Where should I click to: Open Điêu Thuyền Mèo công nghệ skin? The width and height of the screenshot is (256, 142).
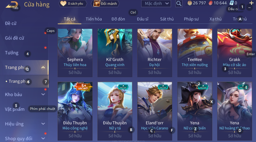coord(75,111)
